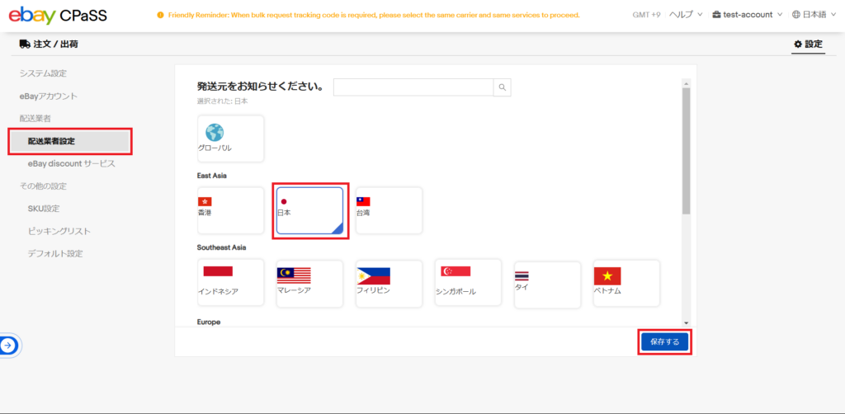Screen dimensions: 845x414
Task: Select the Global globe card
Action: pyautogui.click(x=231, y=139)
